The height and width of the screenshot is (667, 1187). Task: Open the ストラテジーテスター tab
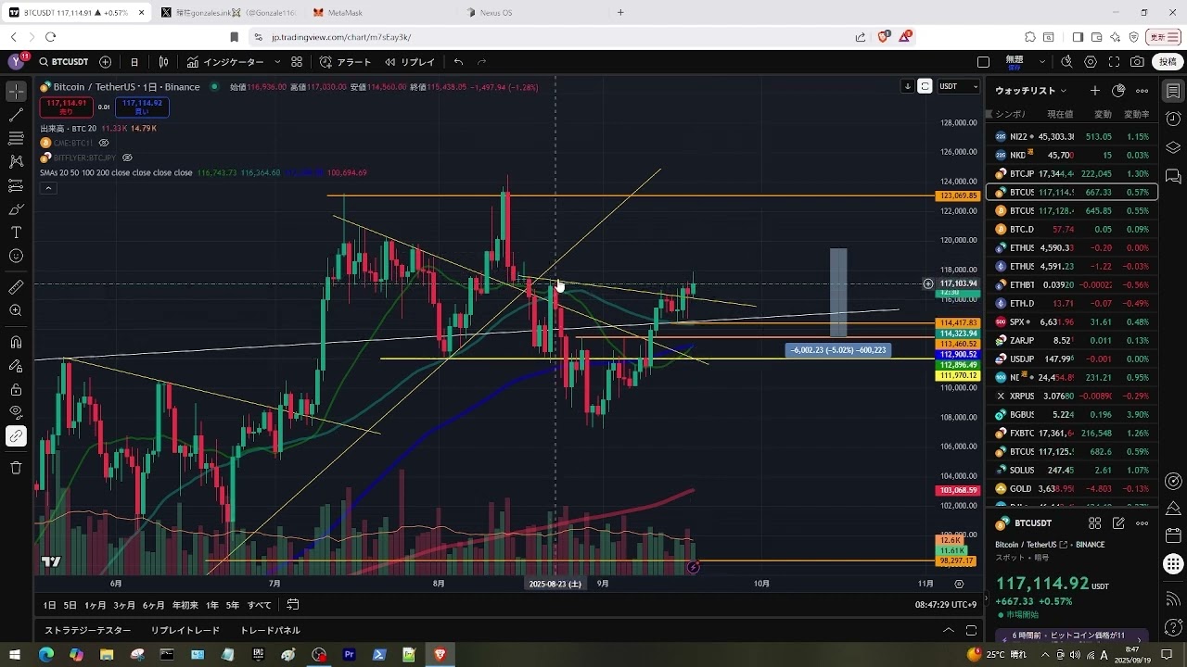88,630
